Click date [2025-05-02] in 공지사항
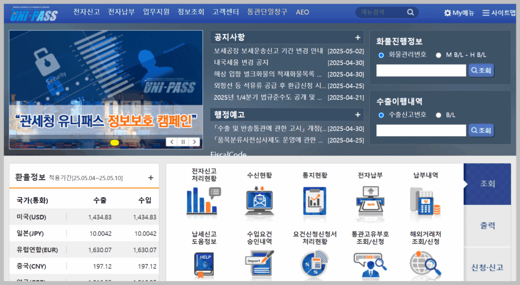520x285 pixels. click(345, 51)
